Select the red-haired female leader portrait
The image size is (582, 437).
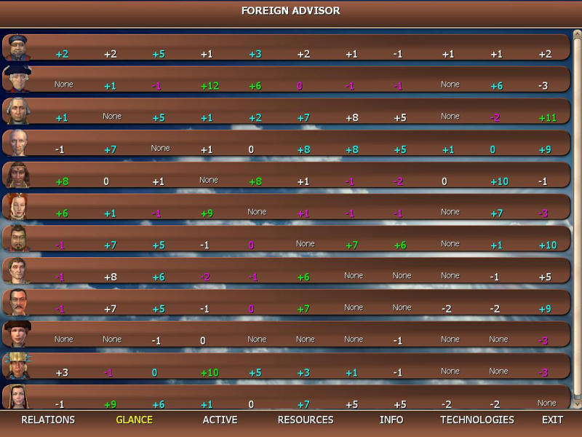tap(16, 207)
